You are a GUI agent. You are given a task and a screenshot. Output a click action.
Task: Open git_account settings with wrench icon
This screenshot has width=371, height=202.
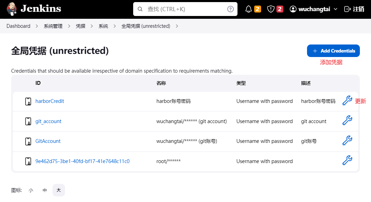(347, 121)
